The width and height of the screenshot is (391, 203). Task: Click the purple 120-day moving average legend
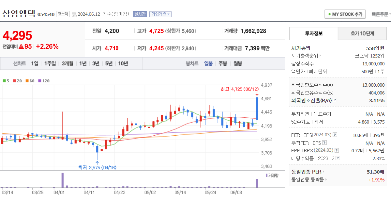(44, 81)
